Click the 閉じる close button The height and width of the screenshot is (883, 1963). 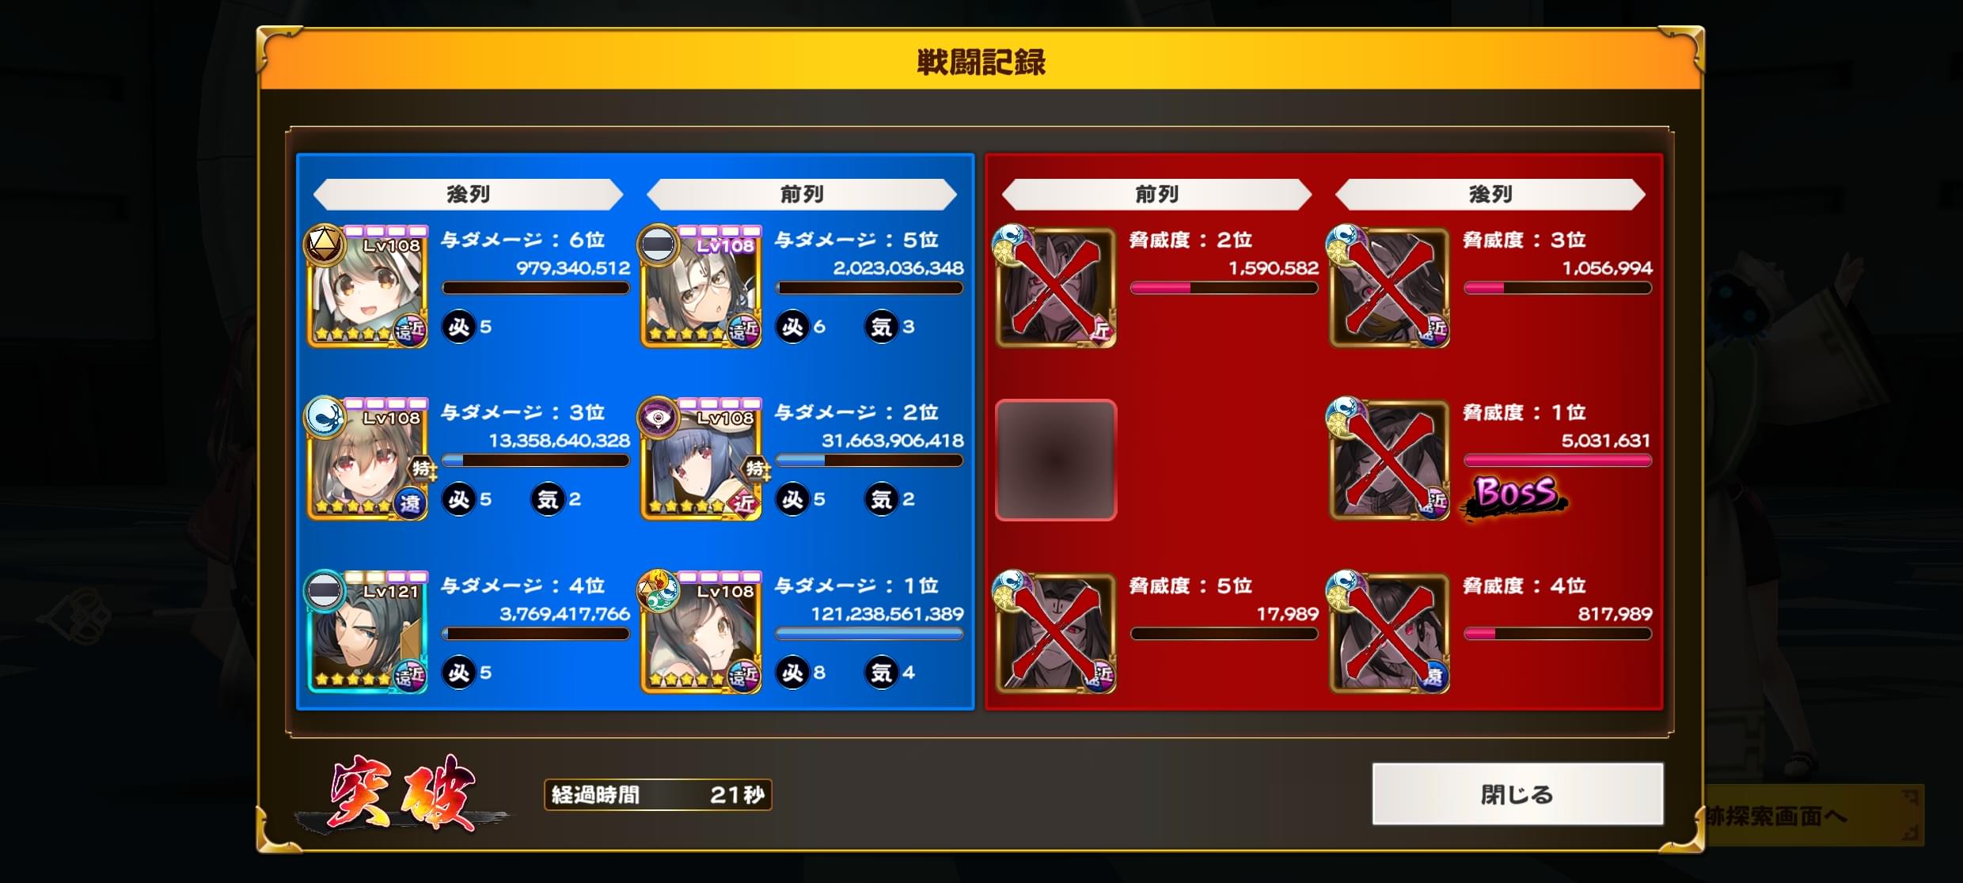(x=1517, y=794)
